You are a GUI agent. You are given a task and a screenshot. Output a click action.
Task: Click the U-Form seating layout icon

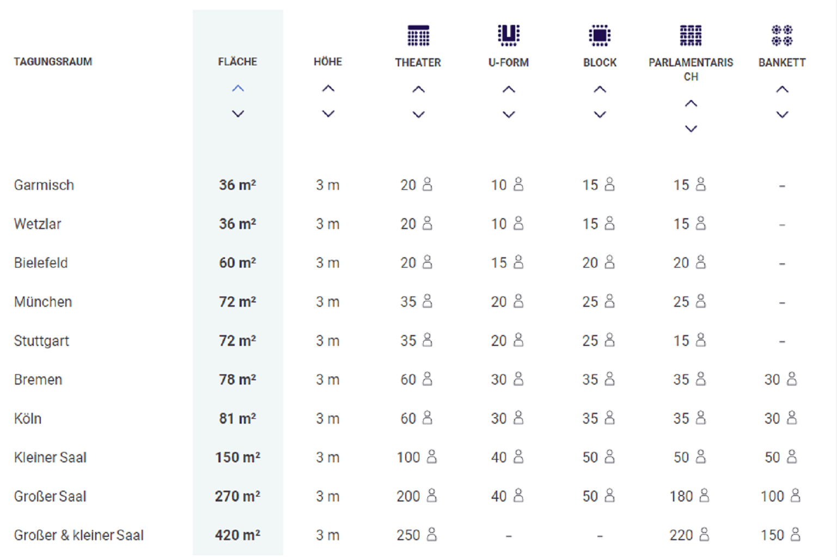tap(509, 35)
